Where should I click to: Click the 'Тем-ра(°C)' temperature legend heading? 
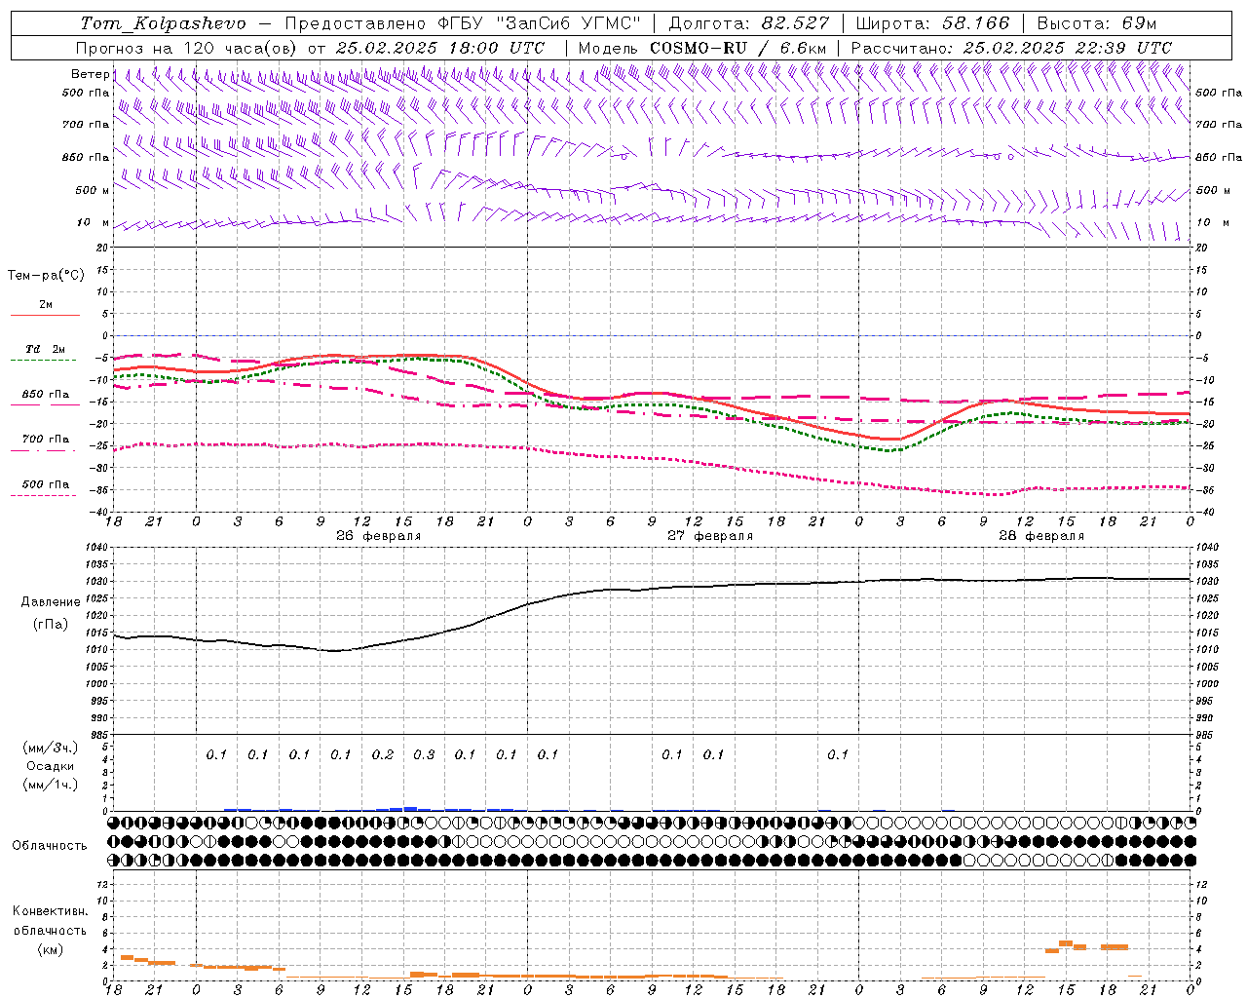[46, 276]
